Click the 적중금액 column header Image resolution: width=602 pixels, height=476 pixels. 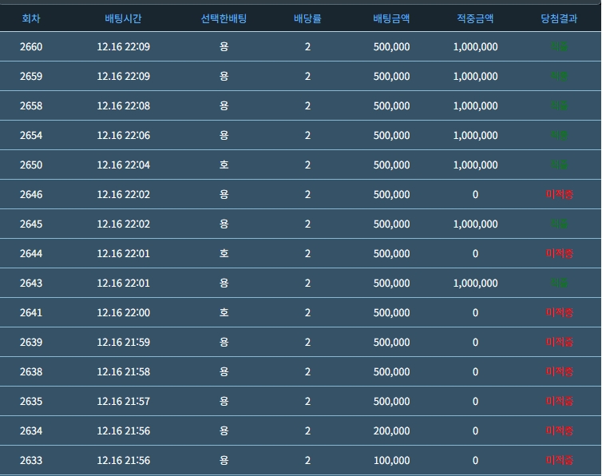pyautogui.click(x=475, y=18)
